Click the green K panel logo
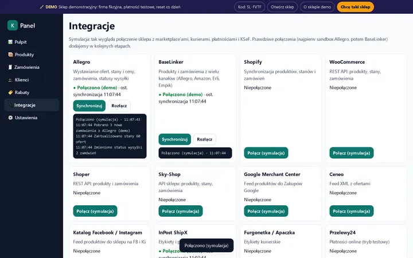The width and height of the screenshot is (413, 258). pyautogui.click(x=13, y=25)
